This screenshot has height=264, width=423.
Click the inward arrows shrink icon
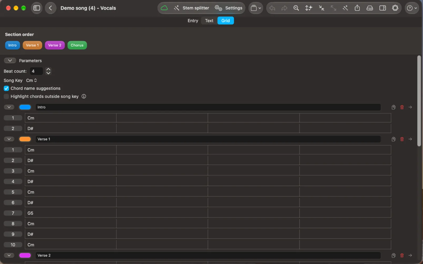[321, 8]
